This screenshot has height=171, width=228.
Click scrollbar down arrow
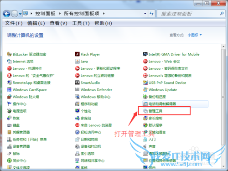click(x=223, y=166)
